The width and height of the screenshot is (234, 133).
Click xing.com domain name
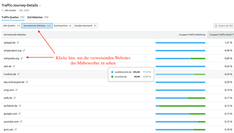9,90
